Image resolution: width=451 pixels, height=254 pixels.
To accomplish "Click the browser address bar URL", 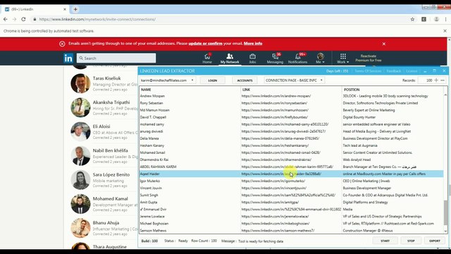I will coord(97,19).
